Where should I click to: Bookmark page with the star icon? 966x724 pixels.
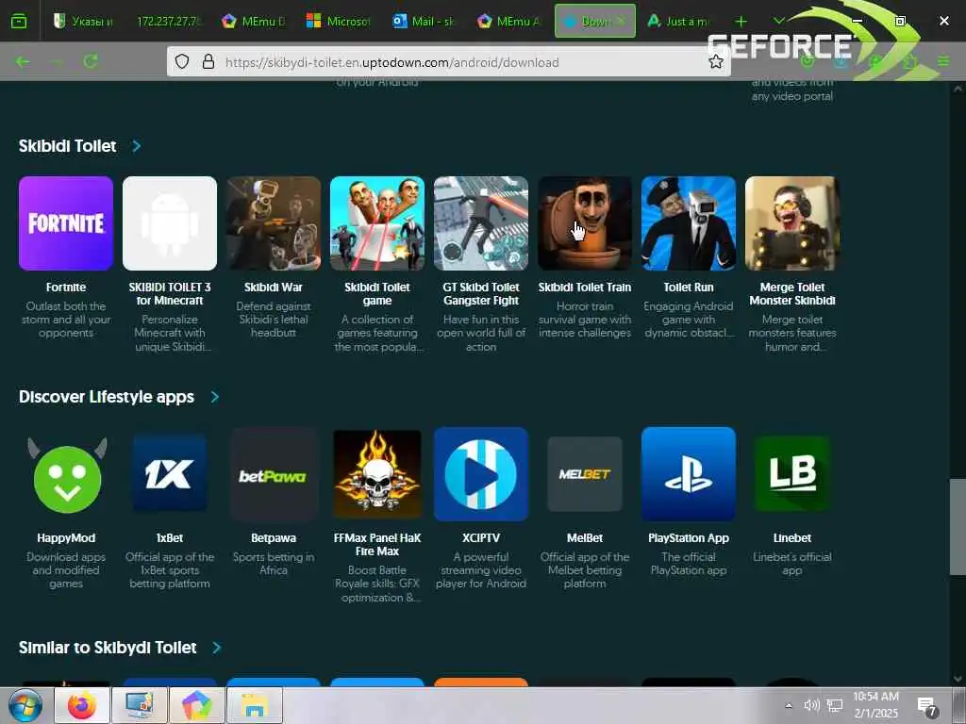coord(715,61)
